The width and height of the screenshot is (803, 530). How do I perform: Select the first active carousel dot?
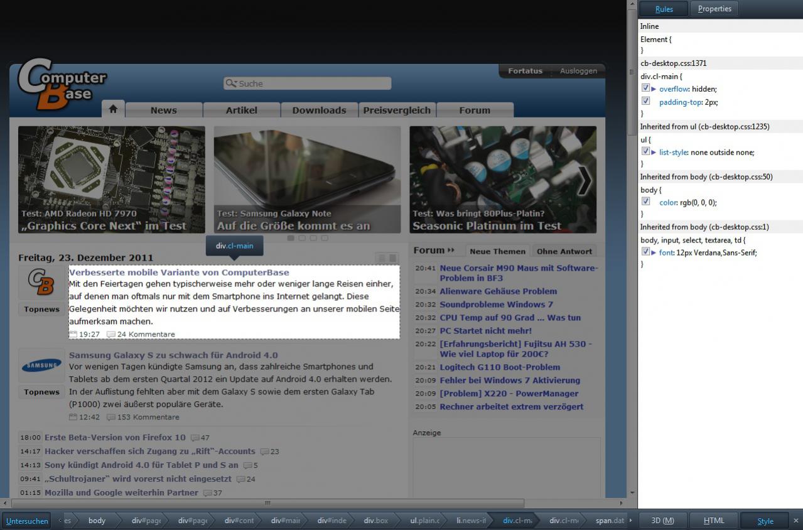point(291,238)
